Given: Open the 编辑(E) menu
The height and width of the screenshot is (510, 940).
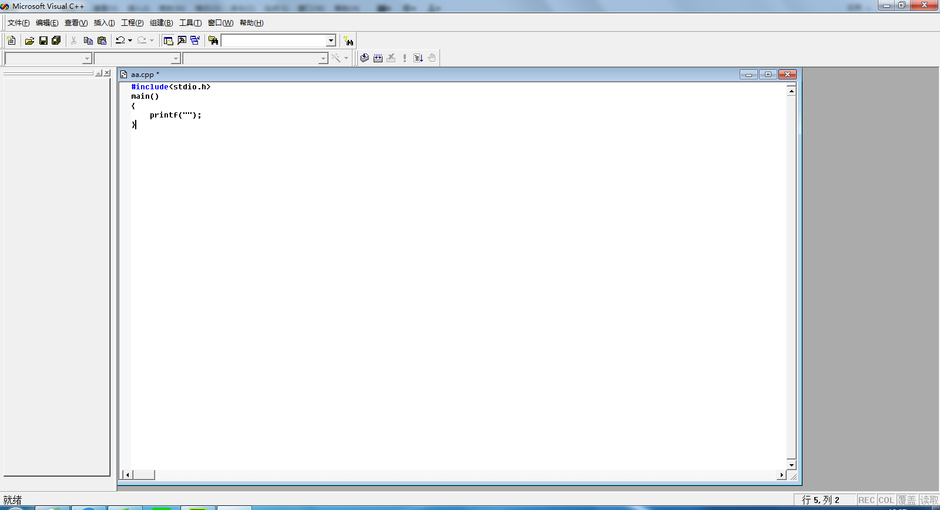Looking at the screenshot, I should 47,23.
